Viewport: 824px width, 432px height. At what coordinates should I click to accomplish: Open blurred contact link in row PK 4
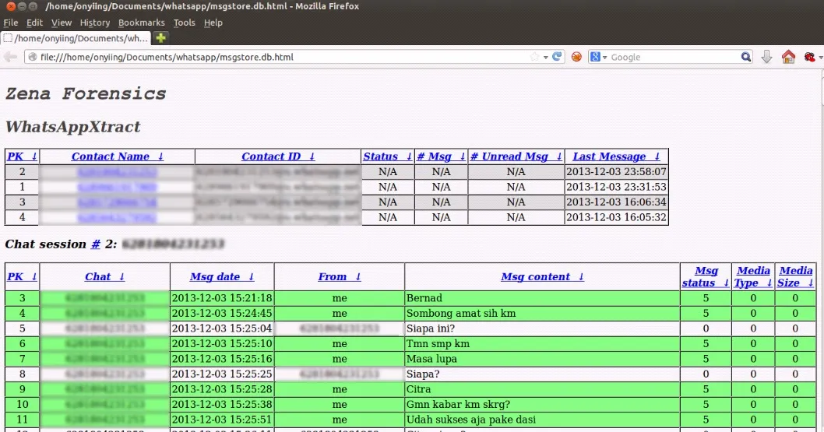pyautogui.click(x=117, y=217)
